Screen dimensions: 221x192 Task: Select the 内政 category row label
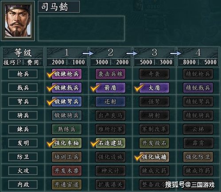[23, 184]
